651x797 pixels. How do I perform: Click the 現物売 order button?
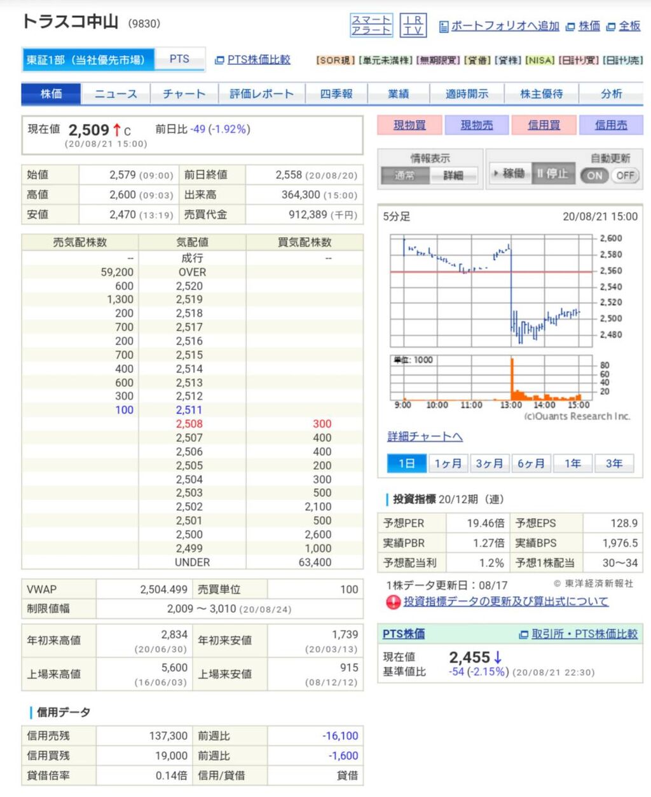476,125
